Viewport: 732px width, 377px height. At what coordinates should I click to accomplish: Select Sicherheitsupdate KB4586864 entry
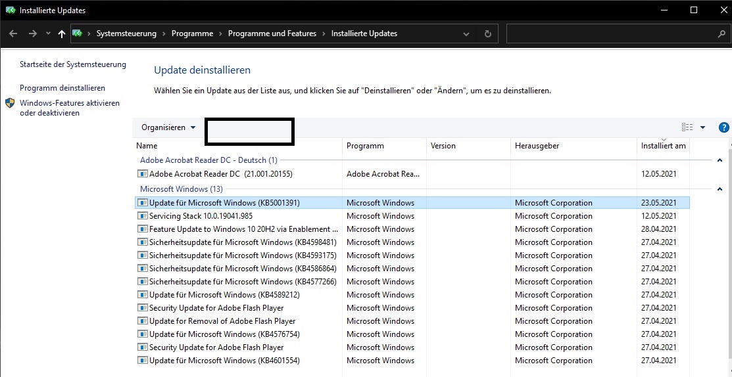(x=412, y=269)
